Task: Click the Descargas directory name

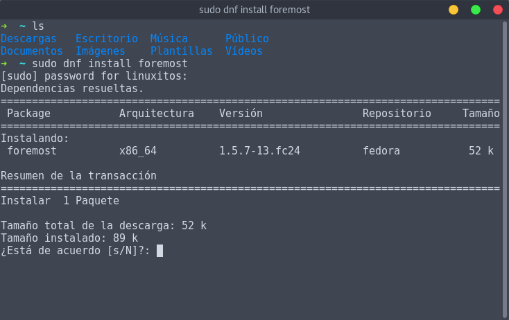Action: tap(28, 39)
